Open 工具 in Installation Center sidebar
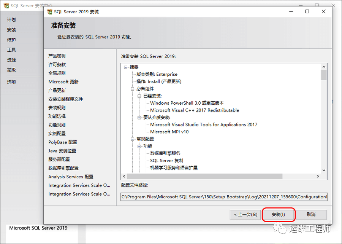Image resolution: width=342 pixels, height=244 pixels. coord(11,50)
